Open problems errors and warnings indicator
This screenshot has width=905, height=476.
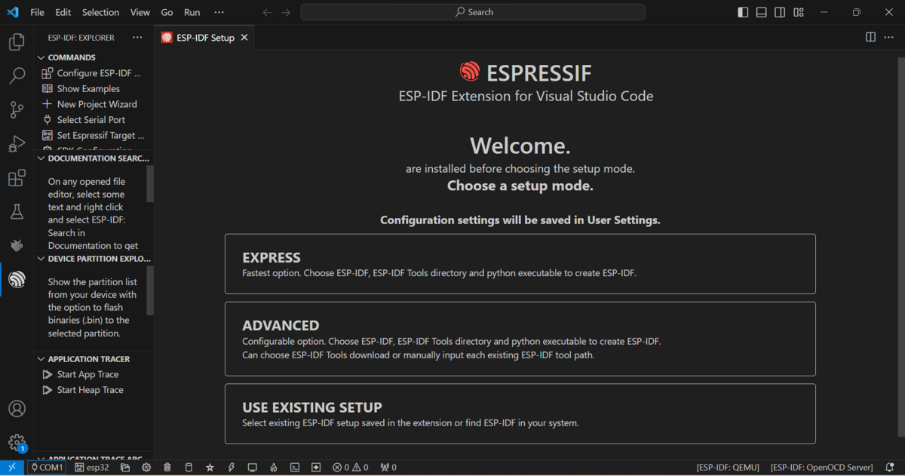(351, 468)
